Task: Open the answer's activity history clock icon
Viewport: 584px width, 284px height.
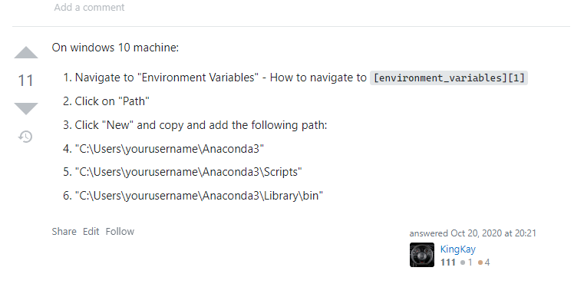Action: (25, 137)
